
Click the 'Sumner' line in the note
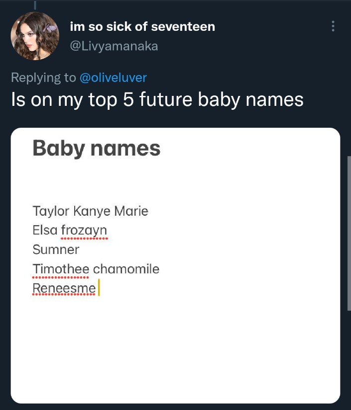(56, 249)
